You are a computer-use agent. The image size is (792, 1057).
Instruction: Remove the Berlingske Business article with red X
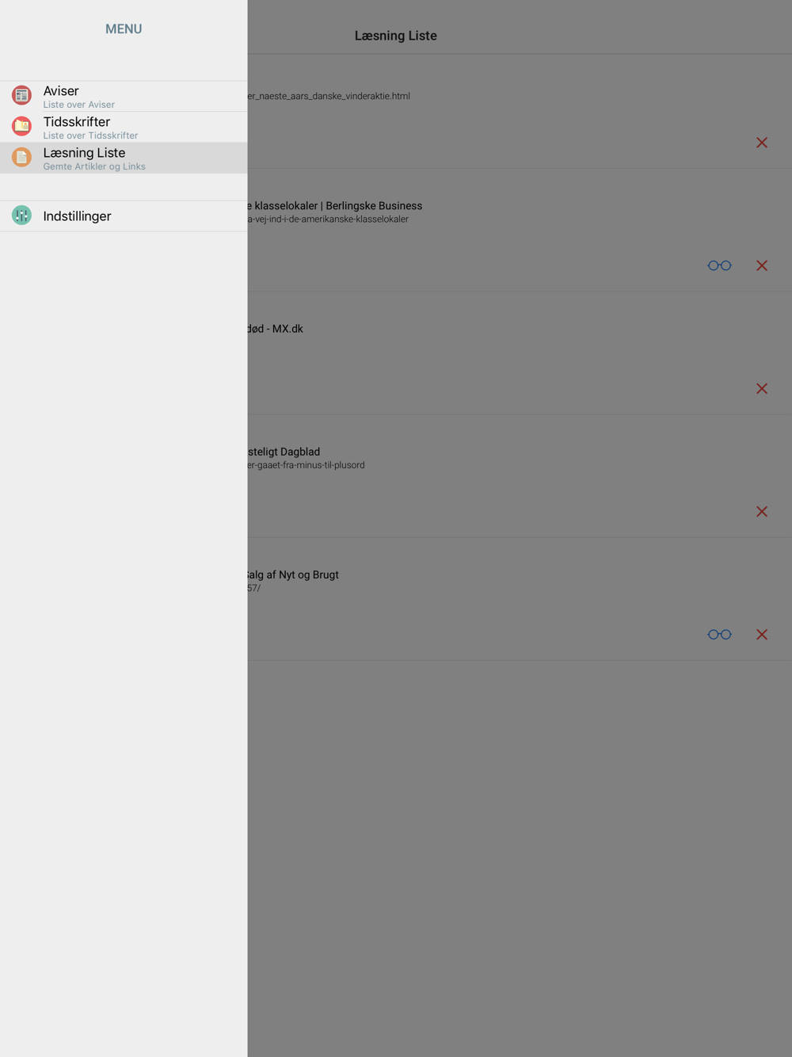(762, 265)
